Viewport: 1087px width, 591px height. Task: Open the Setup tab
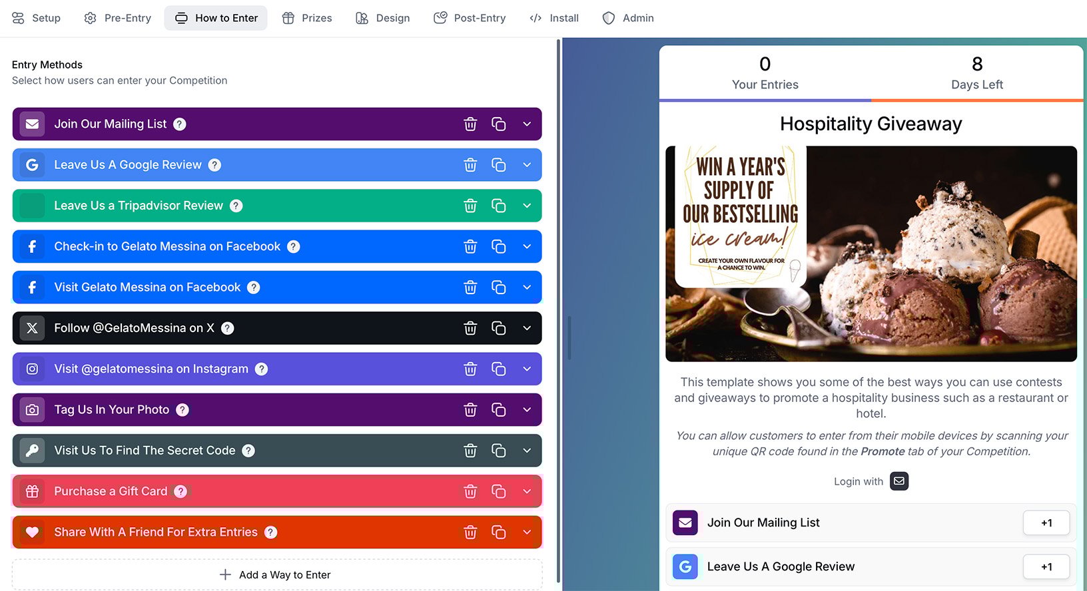pyautogui.click(x=37, y=18)
